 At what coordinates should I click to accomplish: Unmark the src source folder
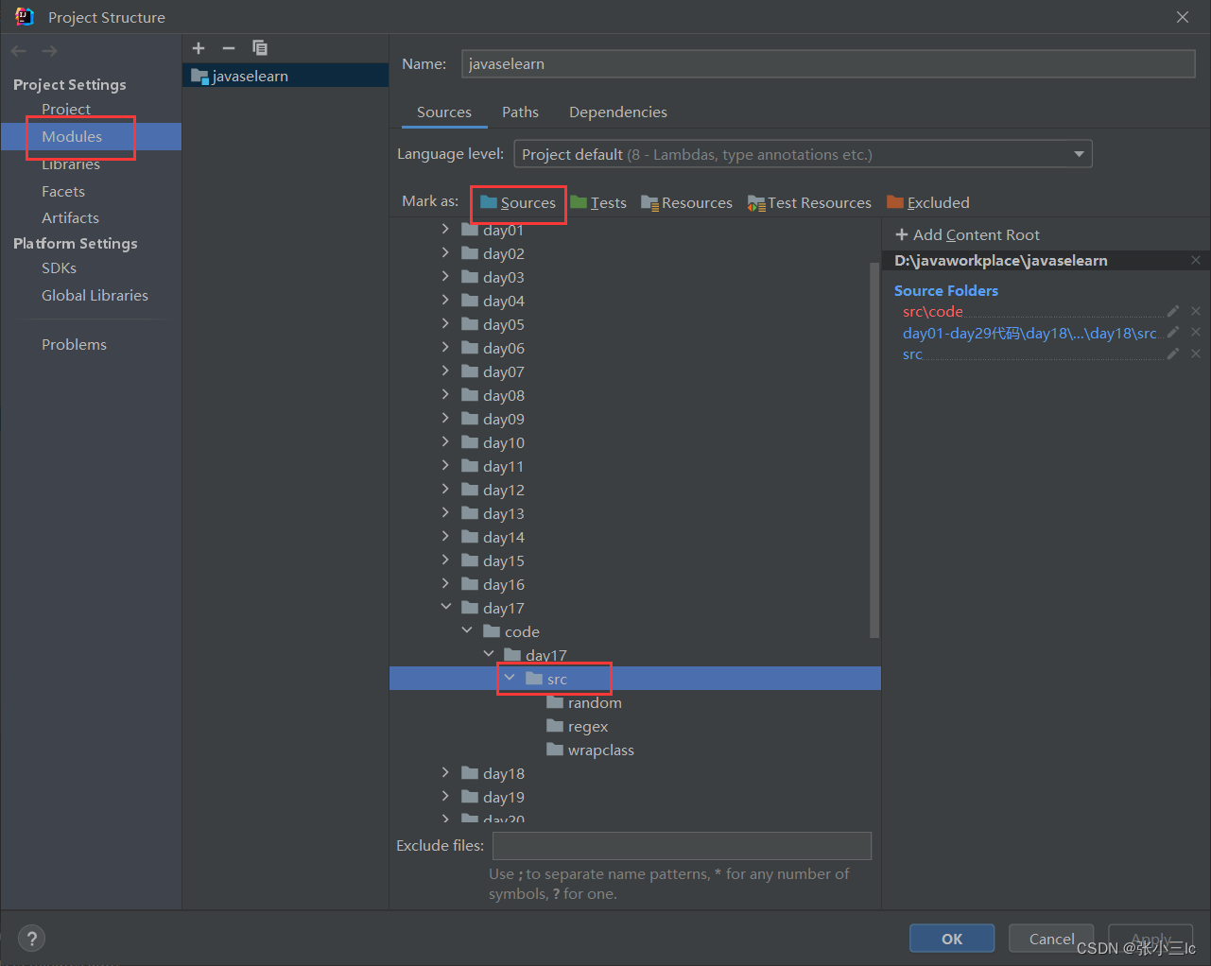pyautogui.click(x=1196, y=354)
